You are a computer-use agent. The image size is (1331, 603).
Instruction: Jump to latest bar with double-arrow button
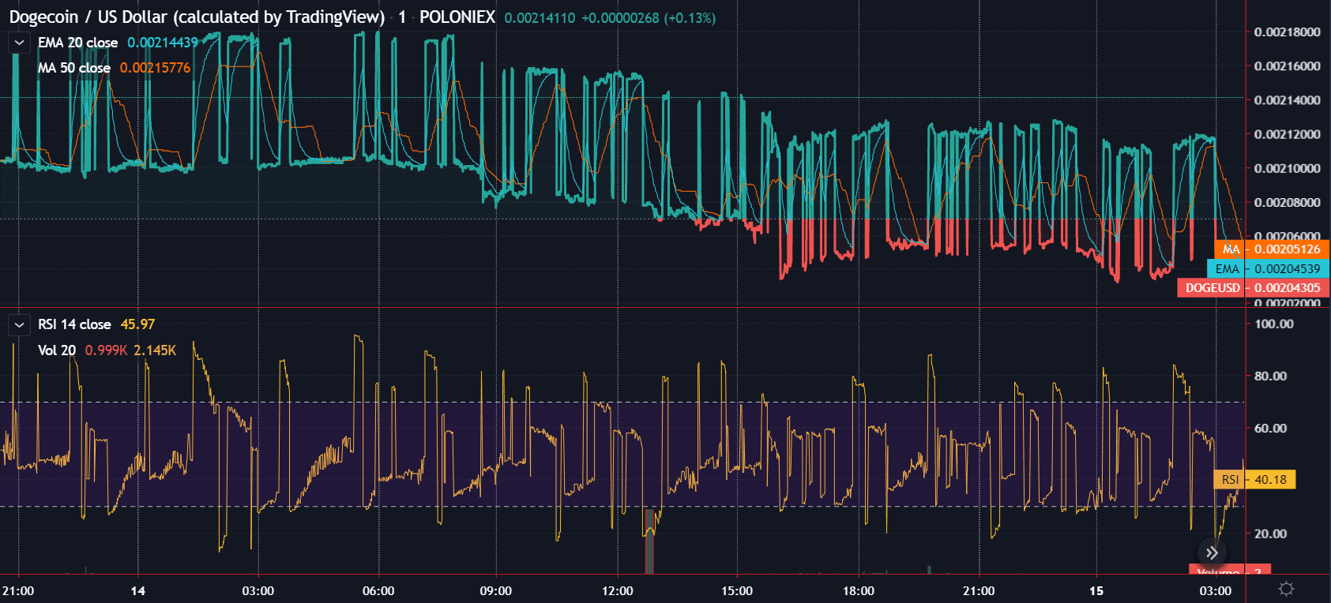coord(1213,552)
